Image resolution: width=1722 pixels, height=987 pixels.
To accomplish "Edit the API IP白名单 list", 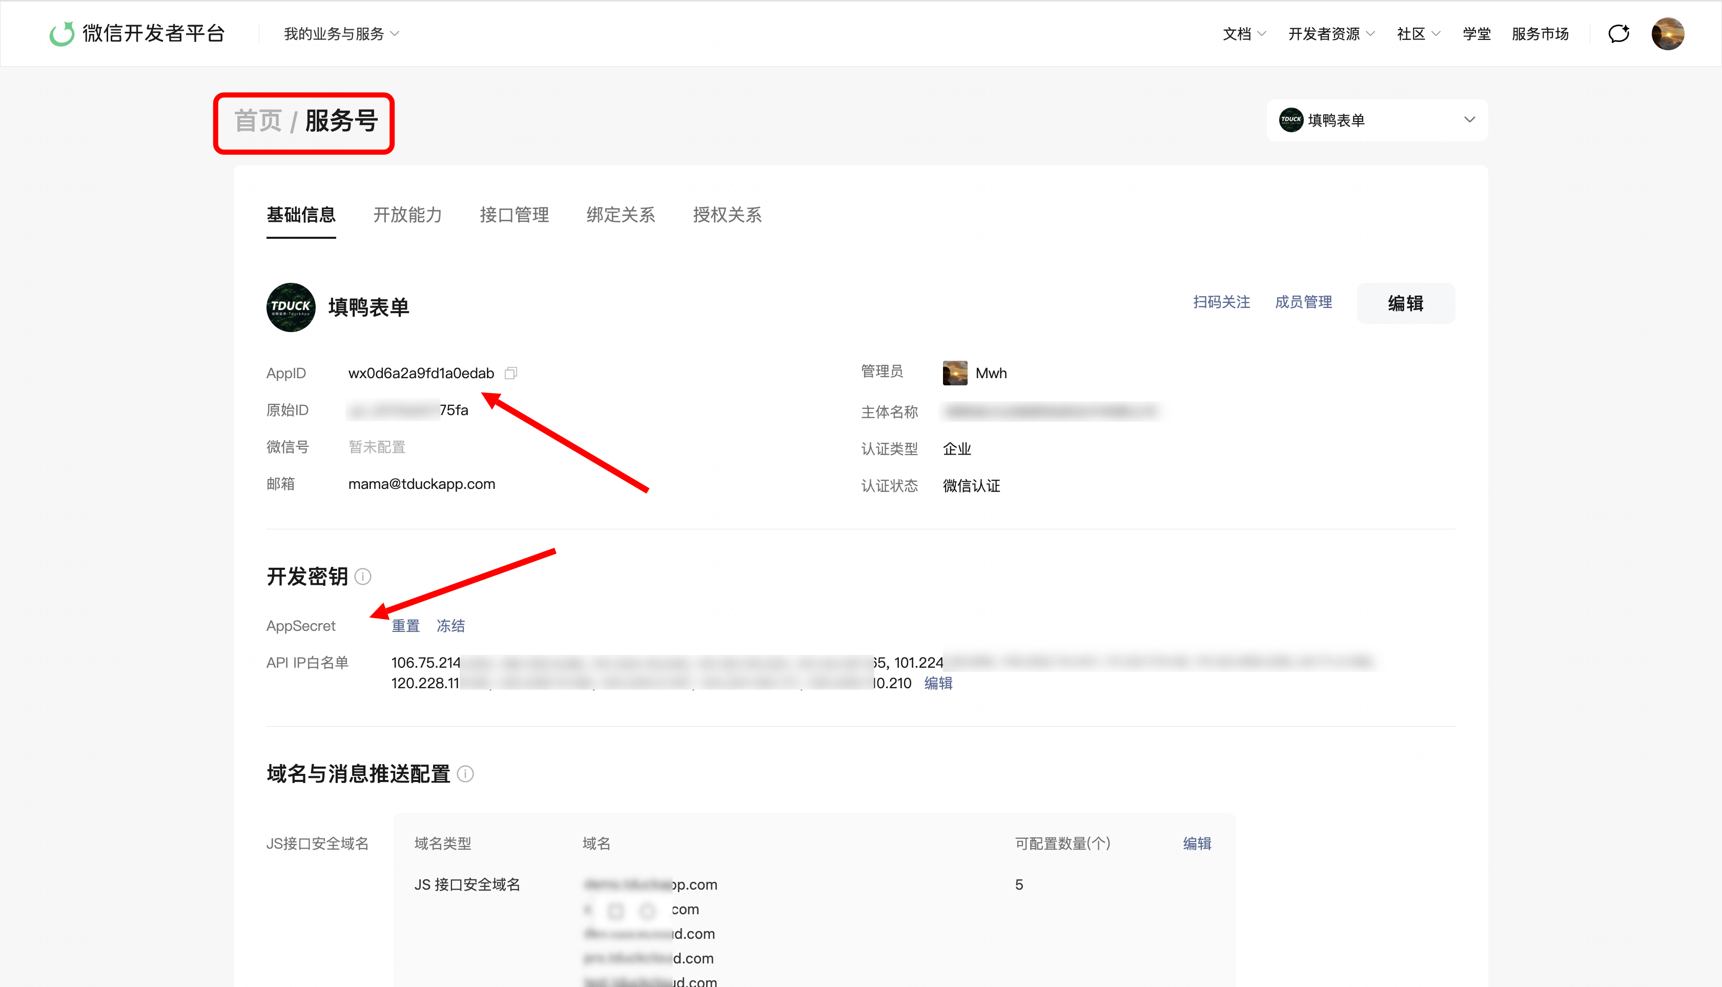I will click(x=938, y=683).
